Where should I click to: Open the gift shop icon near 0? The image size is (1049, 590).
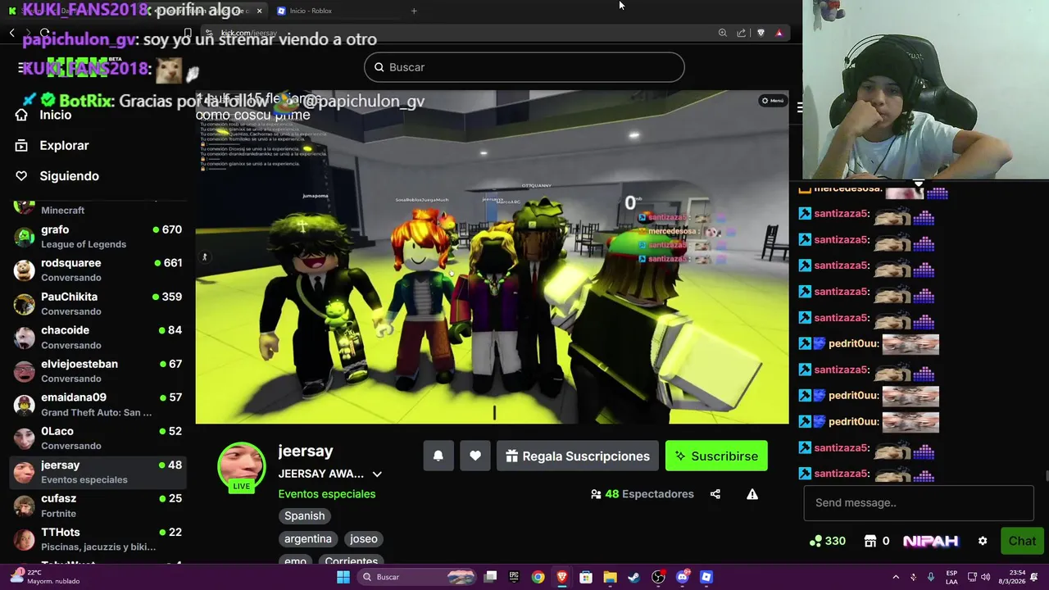pos(871,541)
